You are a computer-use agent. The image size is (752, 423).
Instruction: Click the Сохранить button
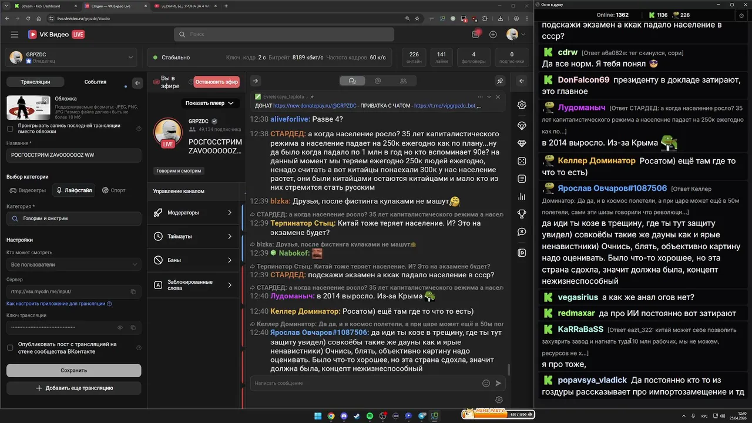[x=73, y=370]
